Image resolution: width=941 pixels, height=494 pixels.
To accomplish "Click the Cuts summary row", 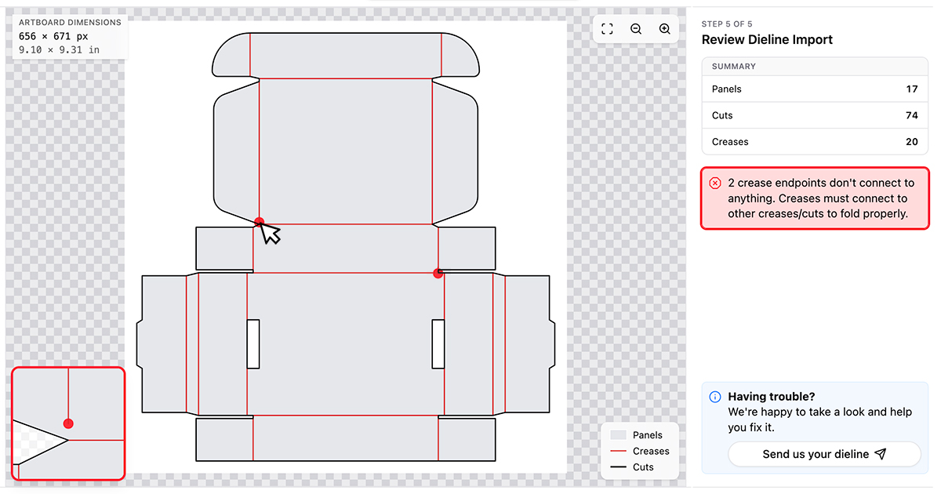I will (815, 115).
